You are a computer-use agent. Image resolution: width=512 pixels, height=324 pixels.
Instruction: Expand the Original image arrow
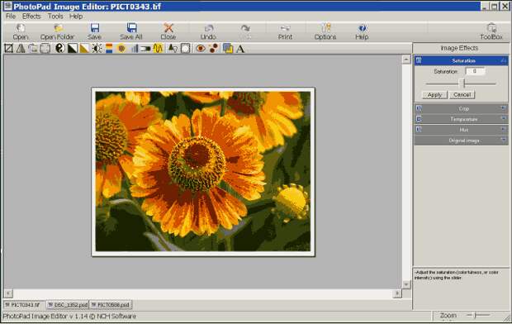tap(503, 140)
